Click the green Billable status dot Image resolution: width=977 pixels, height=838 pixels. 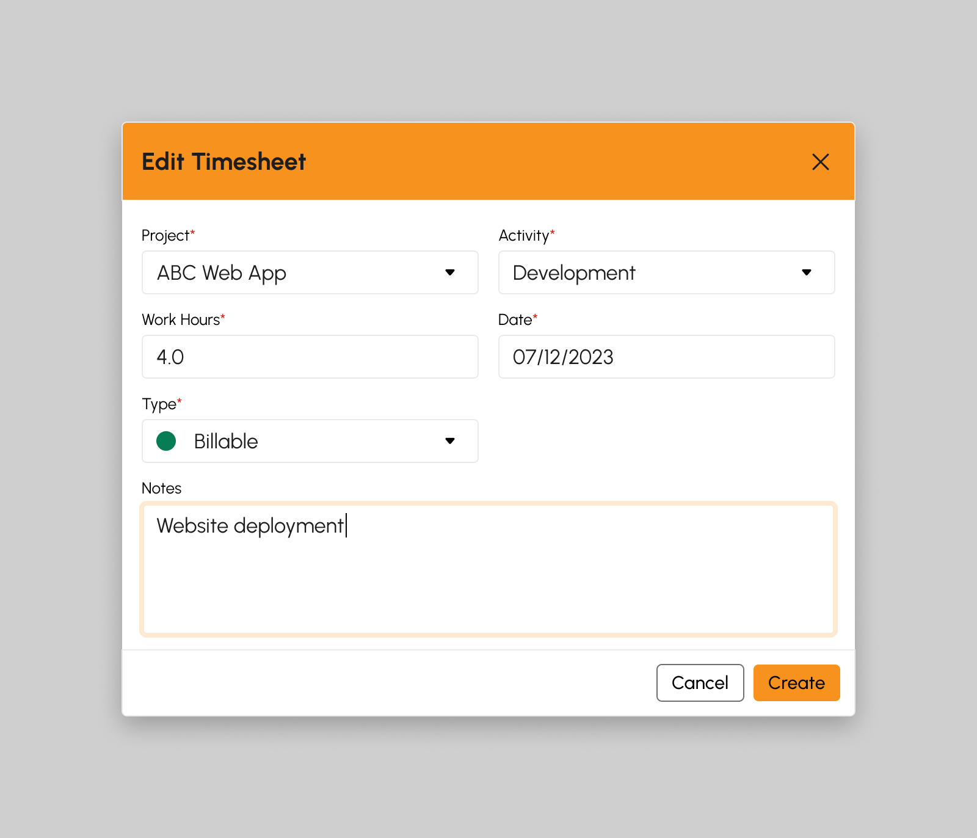[x=166, y=441]
